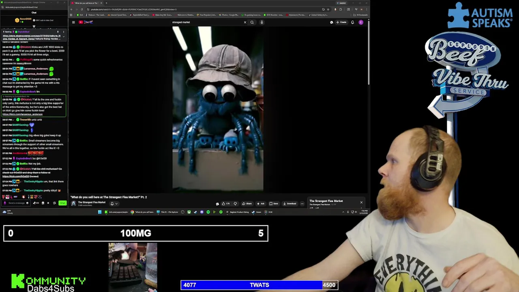
Task: Click the browser vertical scrollbar
Action: [x=369, y=52]
